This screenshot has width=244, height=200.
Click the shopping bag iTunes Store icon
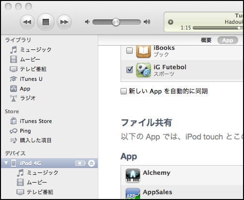[14, 121]
